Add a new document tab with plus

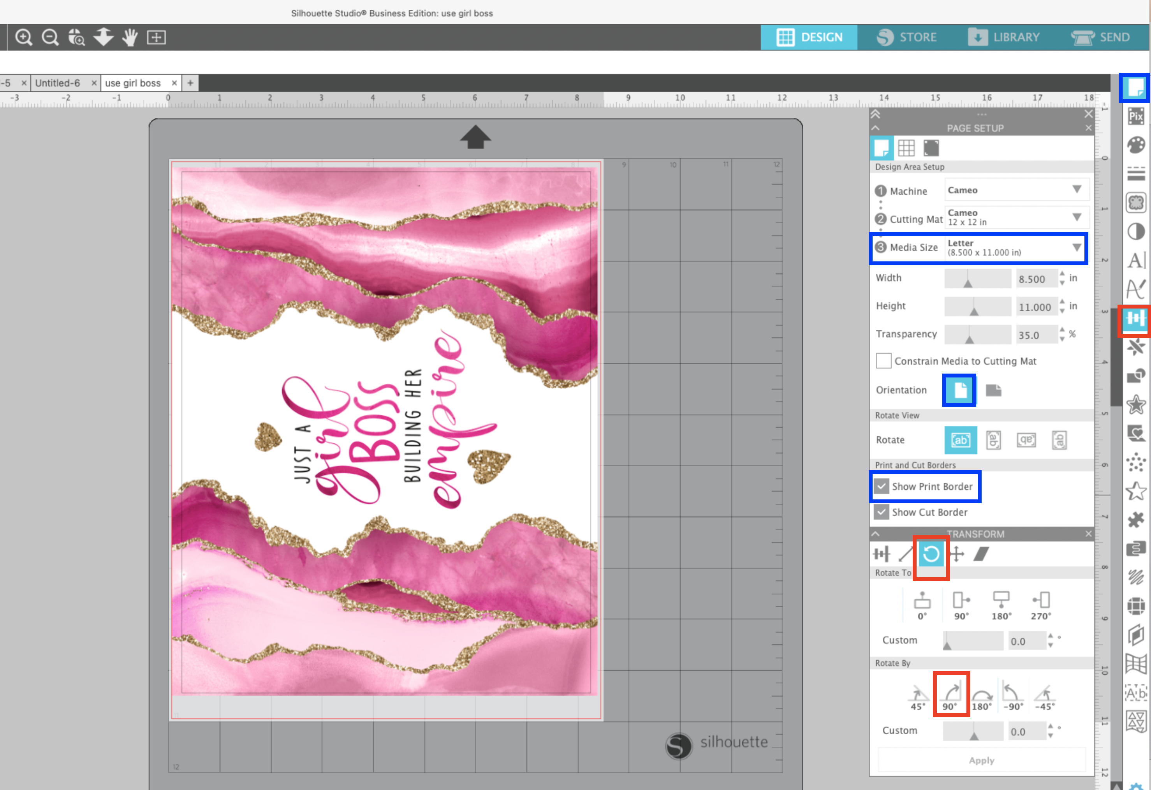(190, 83)
